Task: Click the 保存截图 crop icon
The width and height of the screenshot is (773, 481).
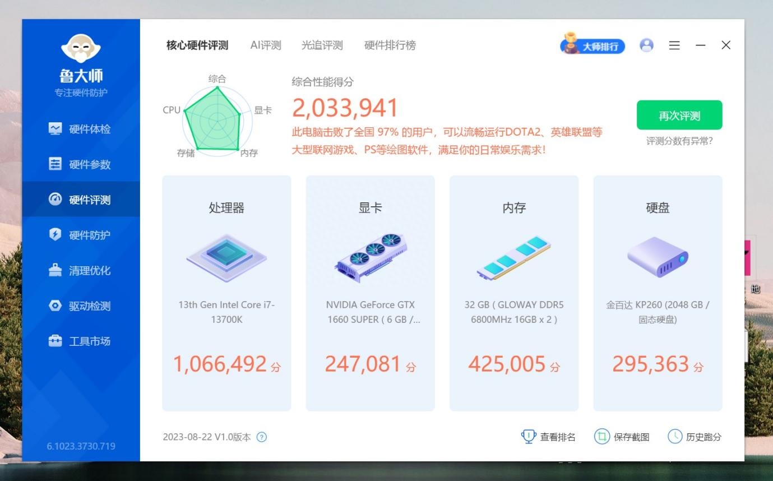Action: [x=602, y=437]
